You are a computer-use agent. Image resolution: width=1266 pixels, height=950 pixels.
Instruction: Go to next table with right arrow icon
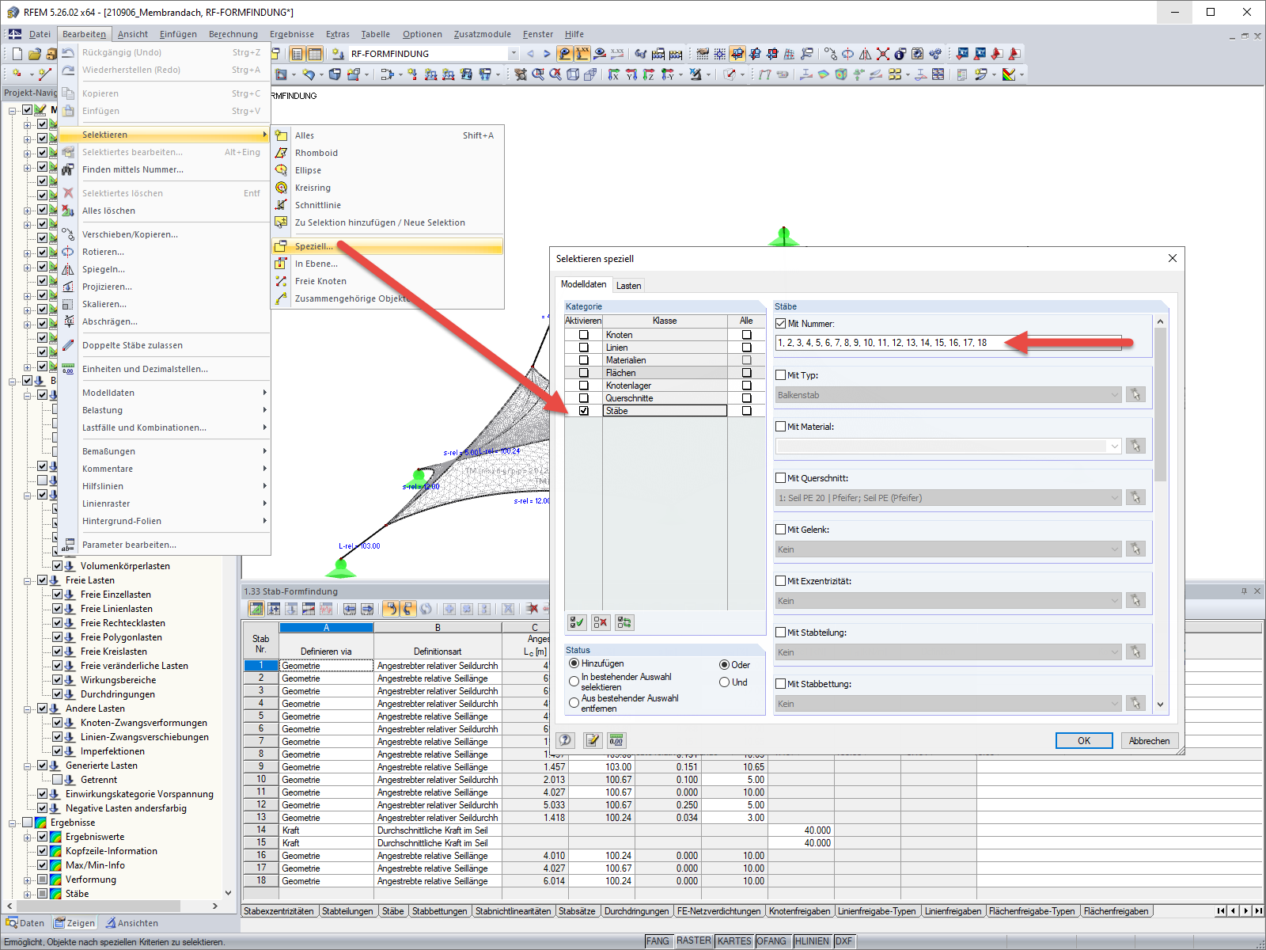pos(367,609)
